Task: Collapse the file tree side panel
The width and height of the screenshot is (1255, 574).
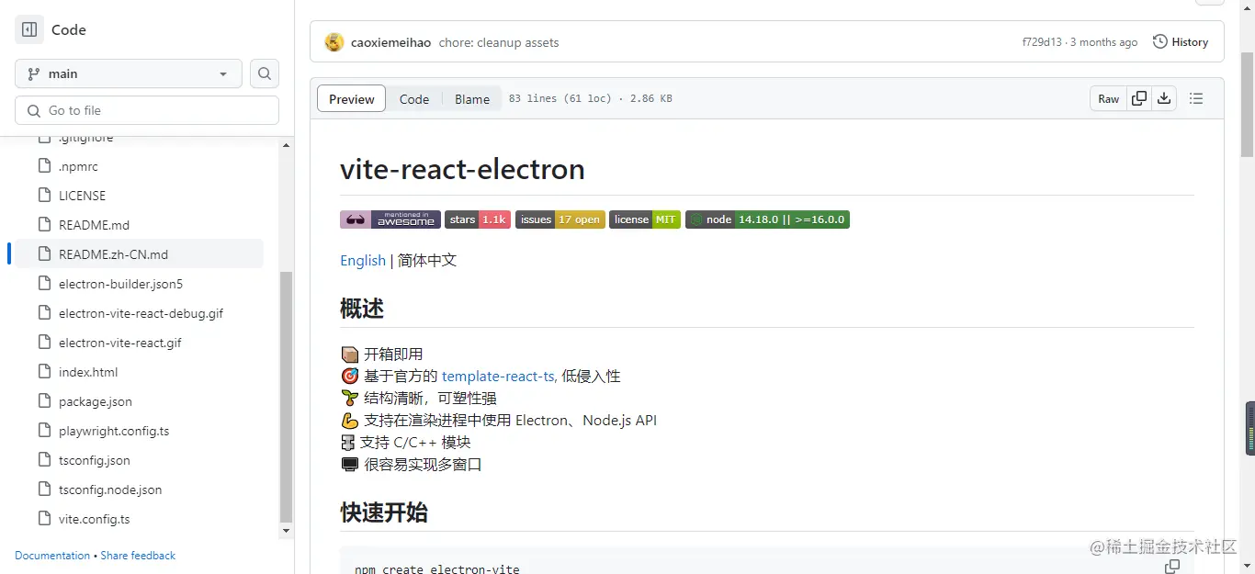Action: coord(28,29)
